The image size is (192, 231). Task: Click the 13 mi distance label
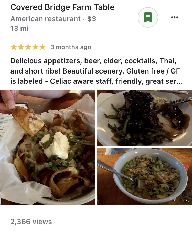tap(19, 28)
